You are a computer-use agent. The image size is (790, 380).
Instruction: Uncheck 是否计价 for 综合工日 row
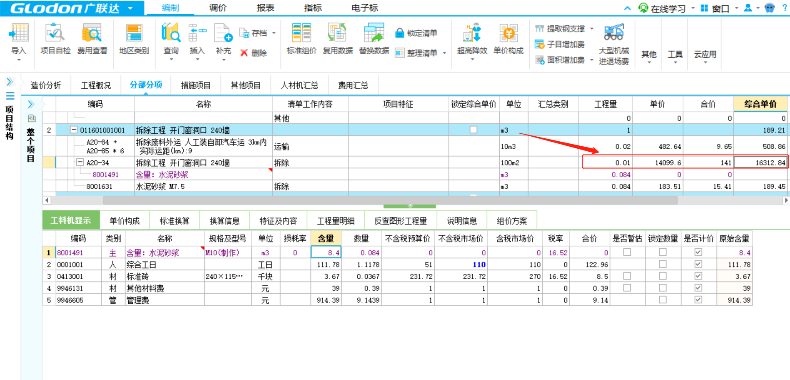(x=698, y=264)
